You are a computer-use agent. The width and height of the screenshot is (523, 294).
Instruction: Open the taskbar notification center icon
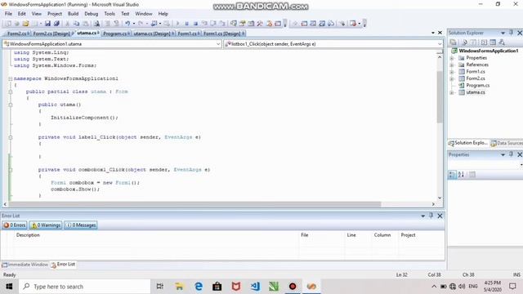pos(512,287)
